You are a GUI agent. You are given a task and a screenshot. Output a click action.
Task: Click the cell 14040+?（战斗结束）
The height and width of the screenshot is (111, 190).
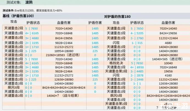pyautogui.click(x=63, y=96)
